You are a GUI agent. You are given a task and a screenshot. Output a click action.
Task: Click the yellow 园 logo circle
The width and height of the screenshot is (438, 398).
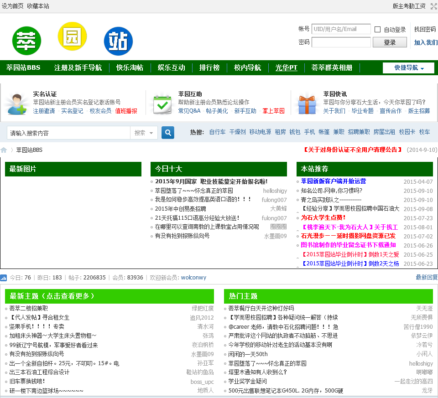[x=72, y=36]
